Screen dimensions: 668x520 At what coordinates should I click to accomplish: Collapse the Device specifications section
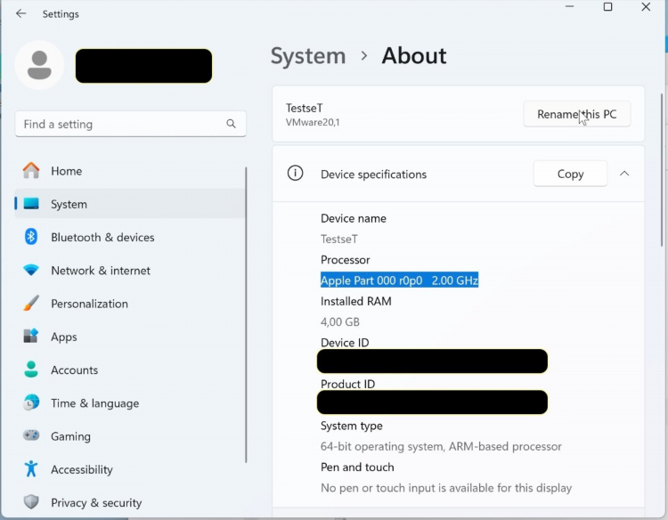(624, 174)
